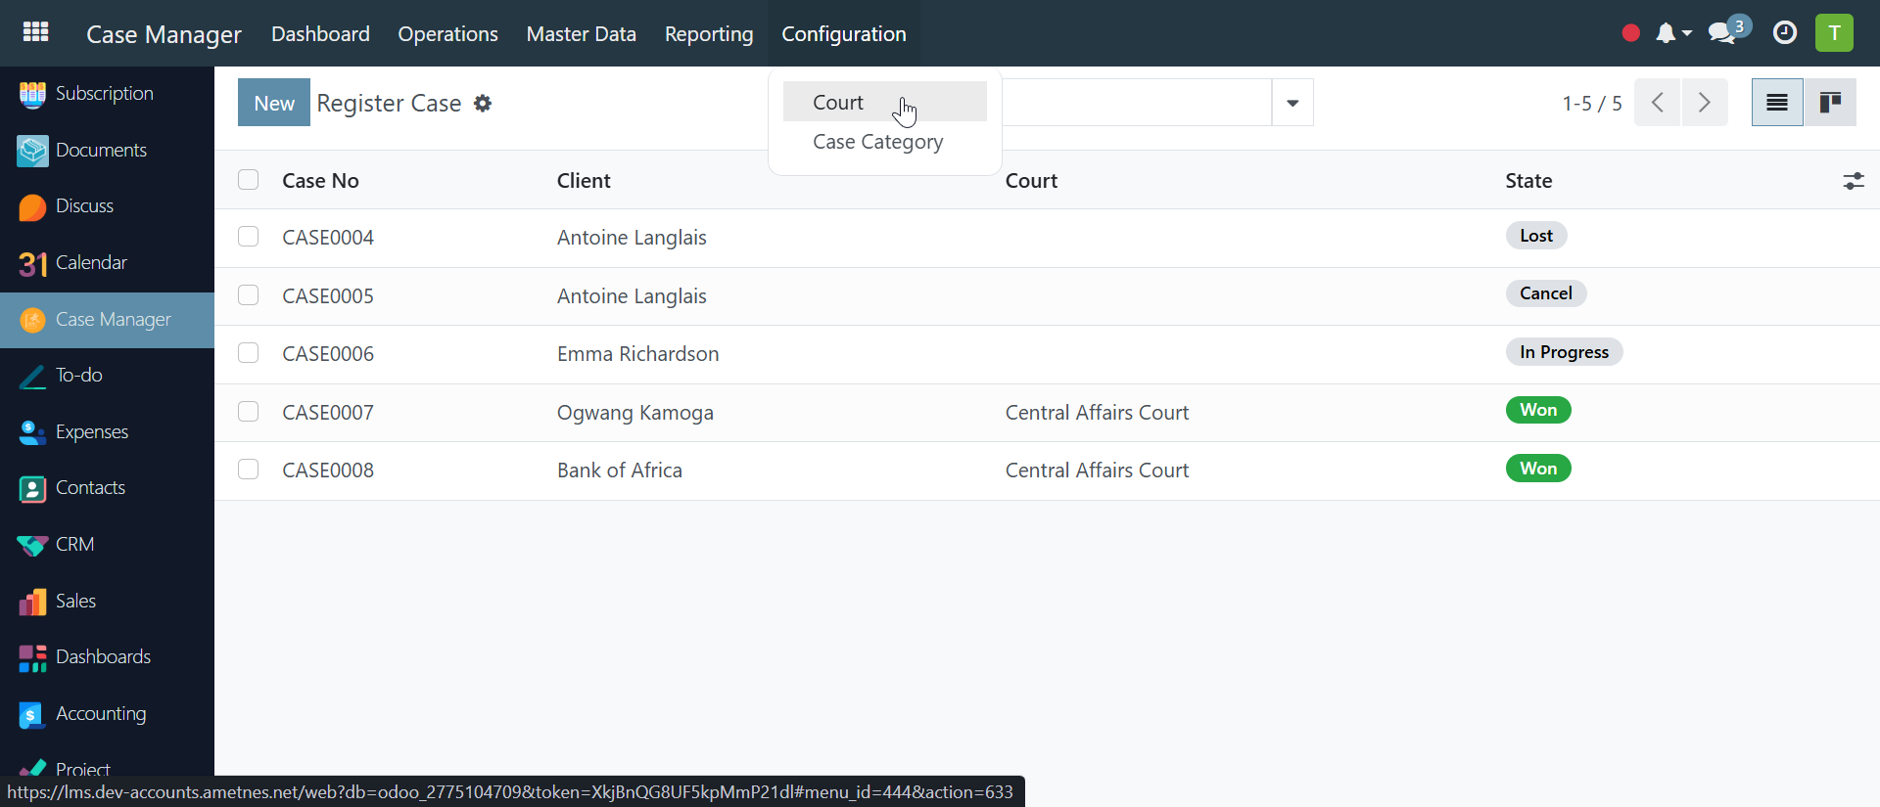
Task: Click into the search input field
Action: click(x=1136, y=103)
